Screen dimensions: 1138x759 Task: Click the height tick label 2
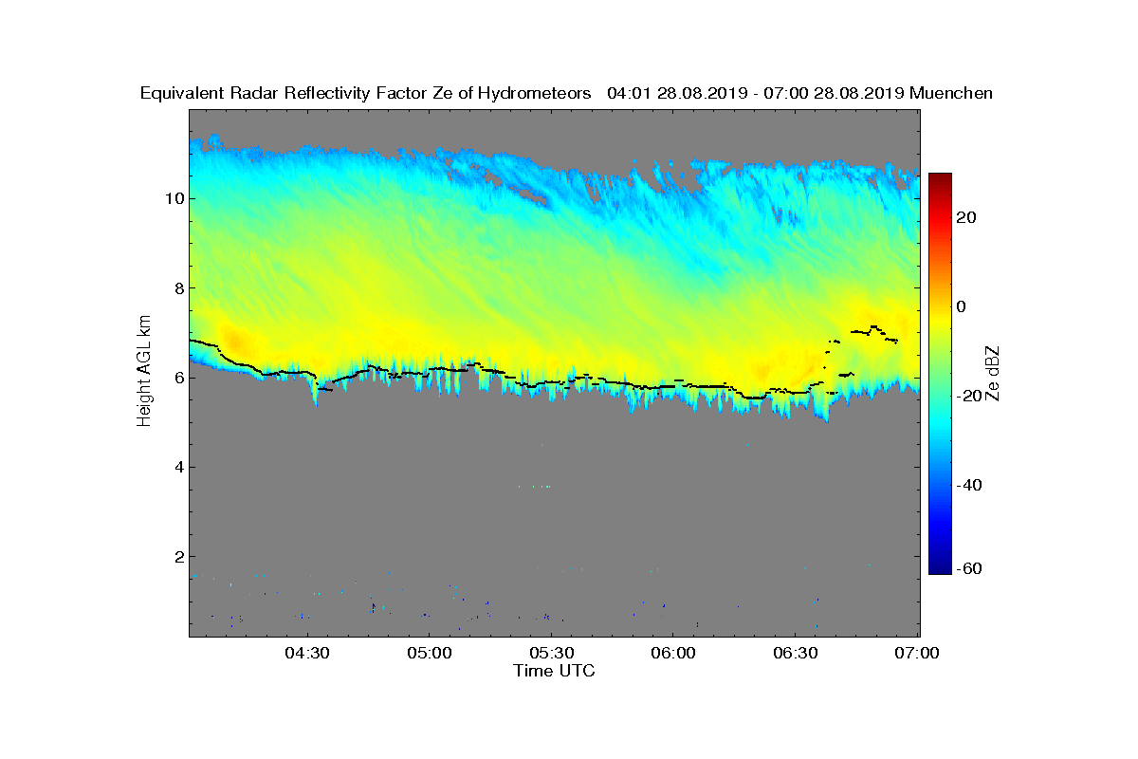tap(177, 556)
